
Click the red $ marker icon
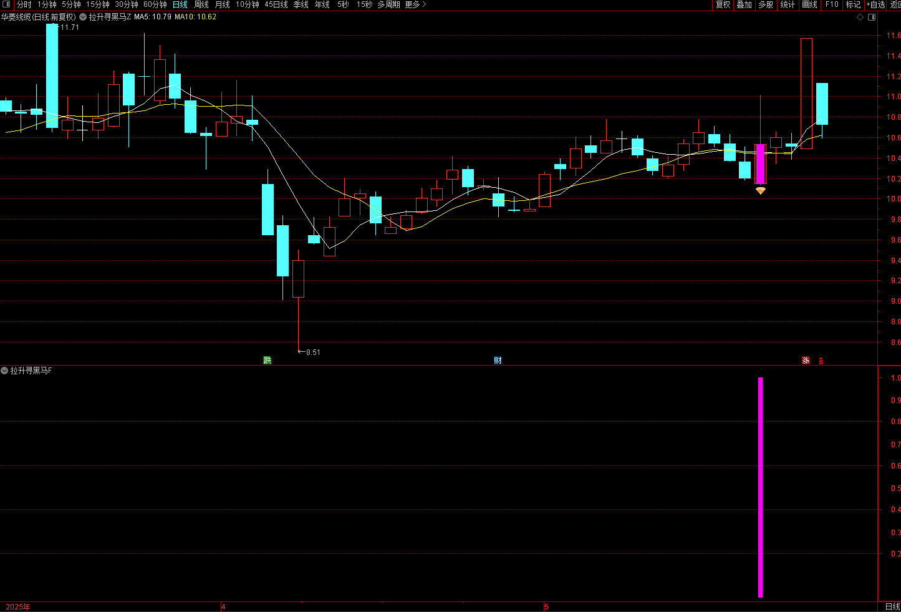click(821, 361)
